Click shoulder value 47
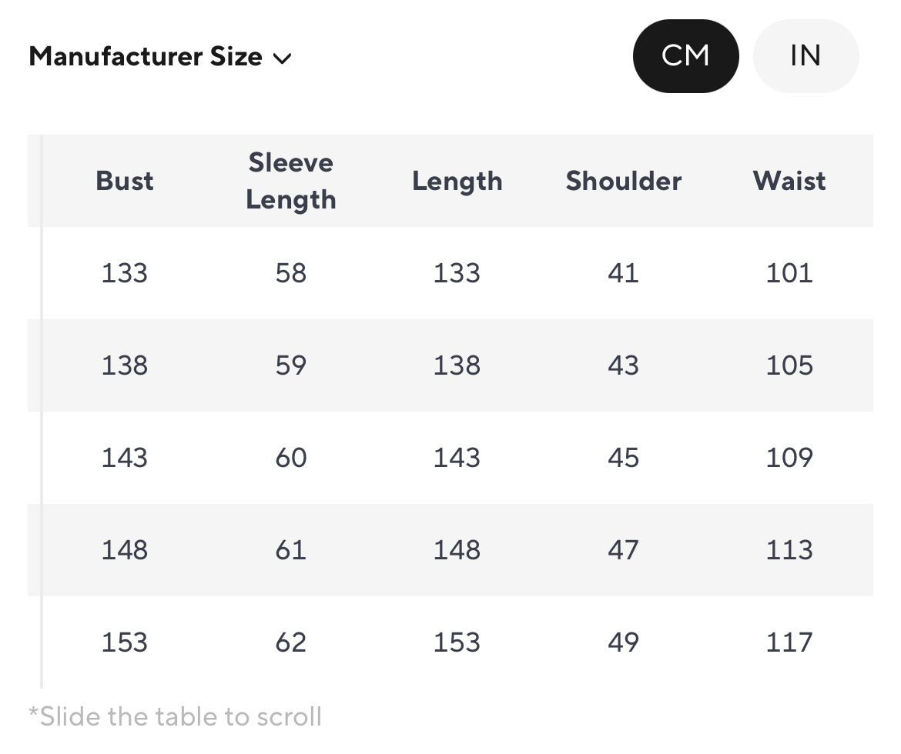The image size is (901, 754). click(x=623, y=550)
